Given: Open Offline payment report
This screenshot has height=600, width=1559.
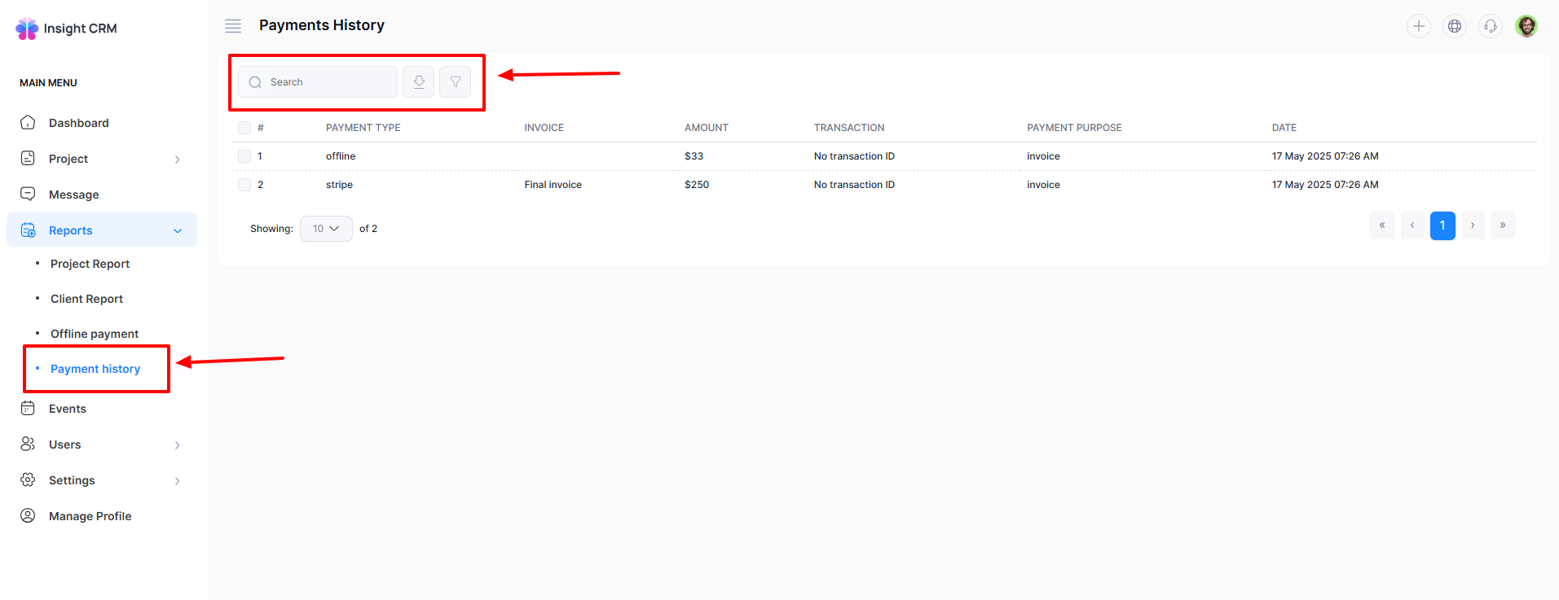Looking at the screenshot, I should 95,334.
